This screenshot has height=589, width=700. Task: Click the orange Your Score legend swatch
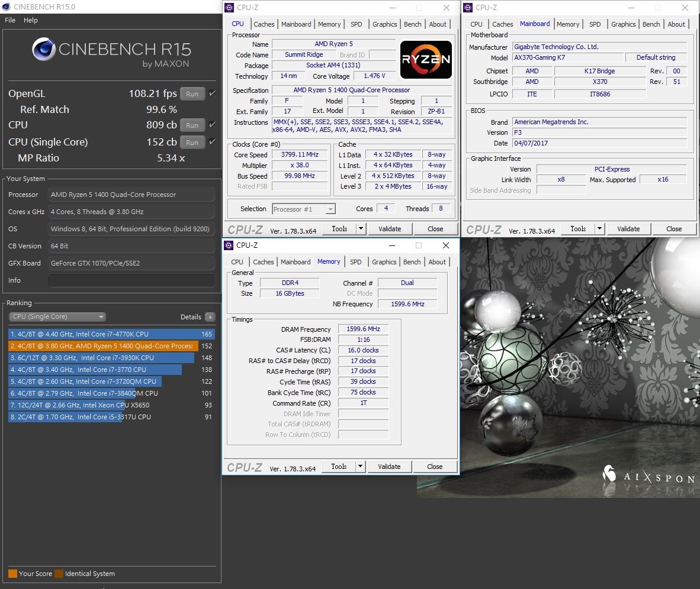[x=12, y=574]
